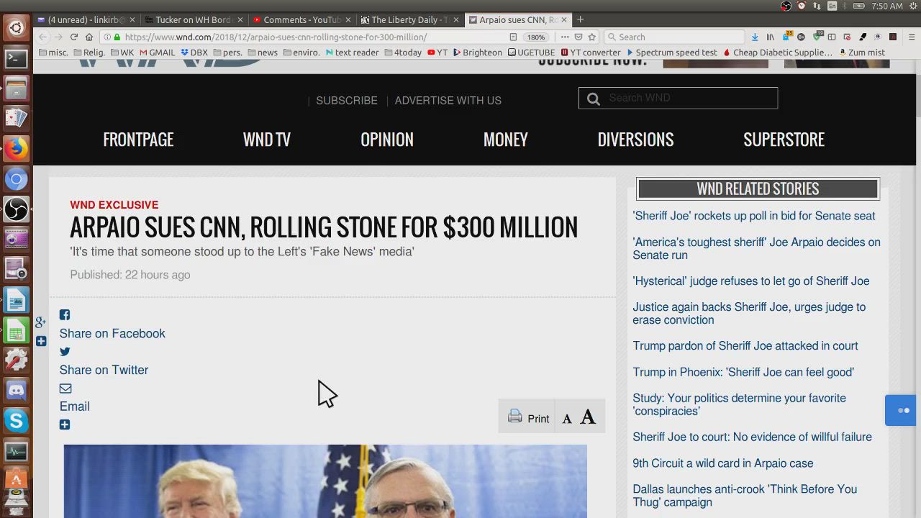Click the Print button
This screenshot has width=921, height=518.
tap(529, 418)
